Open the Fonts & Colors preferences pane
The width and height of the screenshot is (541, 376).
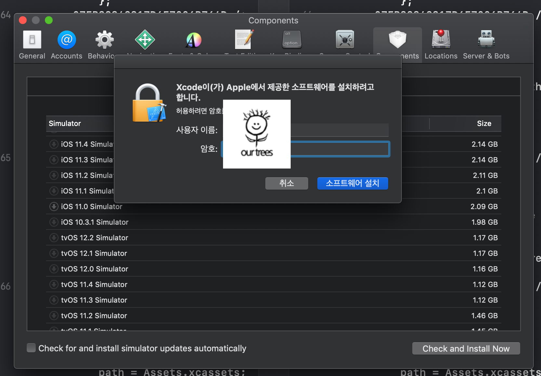(194, 40)
